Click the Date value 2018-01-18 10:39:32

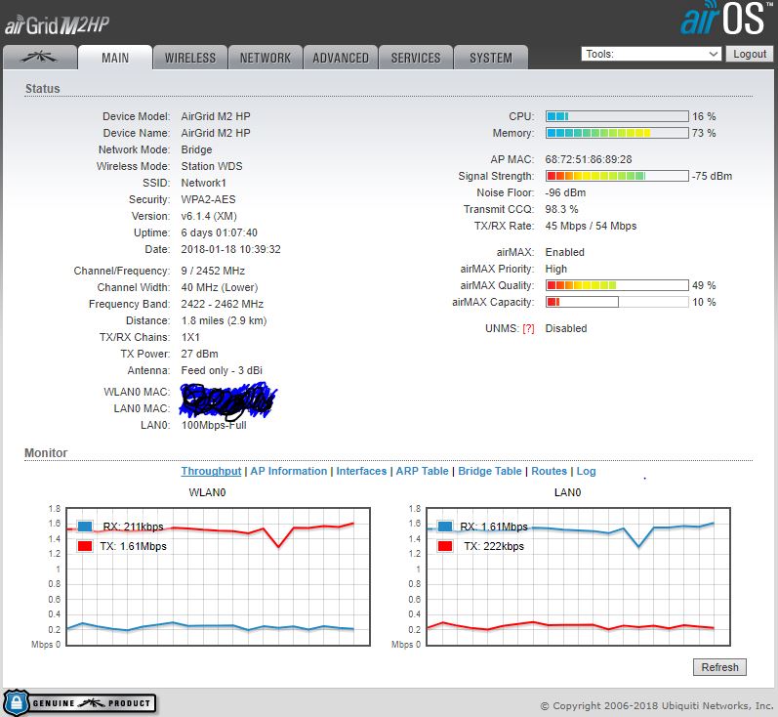[x=230, y=249]
